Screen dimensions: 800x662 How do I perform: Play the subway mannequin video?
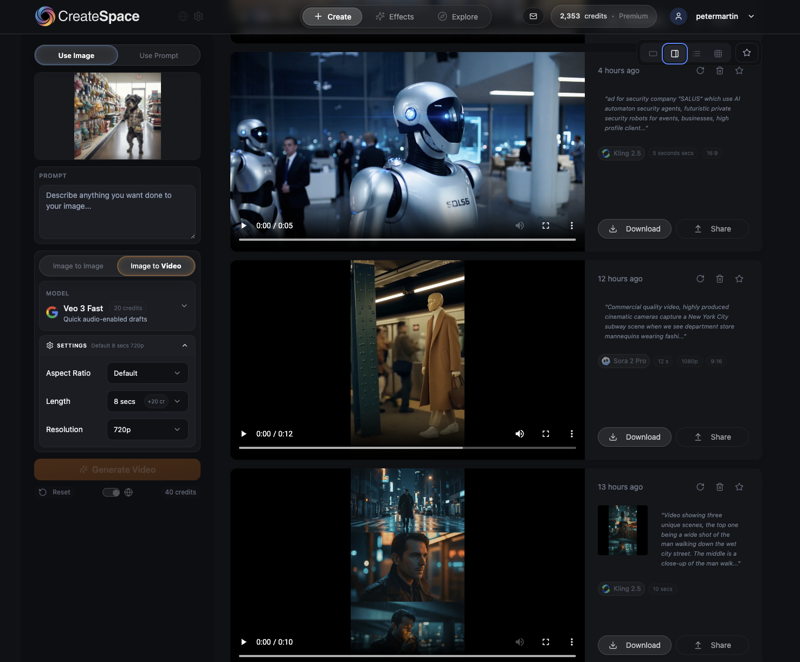tap(244, 434)
